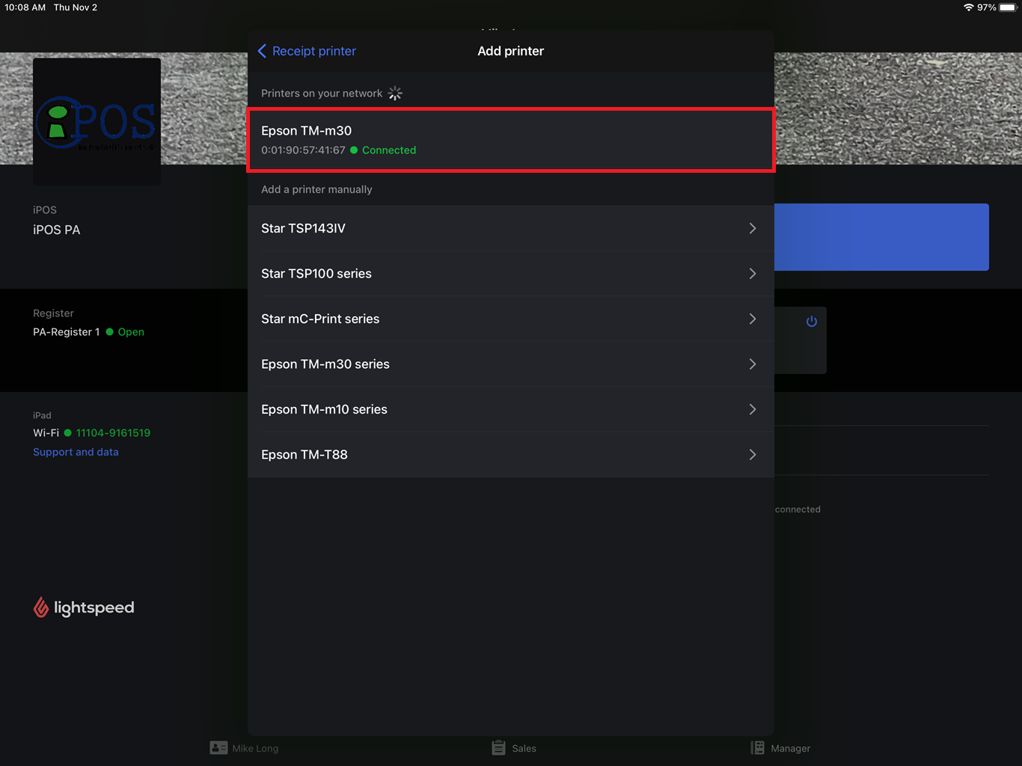Open Star mC-Print series manual setup
Viewport: 1022px width, 766px height.
pos(511,319)
